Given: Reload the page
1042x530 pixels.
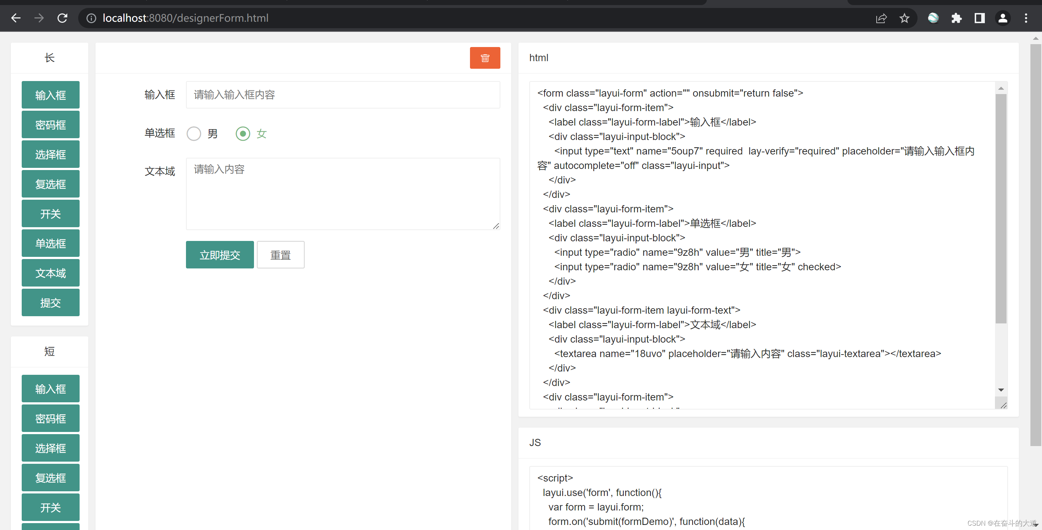Looking at the screenshot, I should [62, 18].
